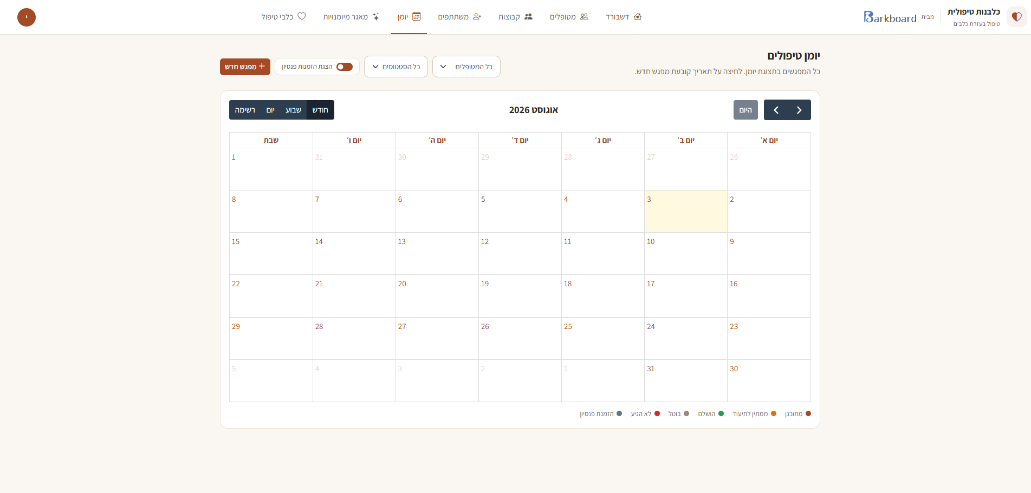Open the כלבי טיפול navigation tab

(x=284, y=17)
